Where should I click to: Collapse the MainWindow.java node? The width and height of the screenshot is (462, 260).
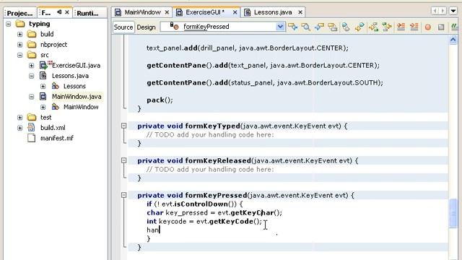tap(32, 97)
